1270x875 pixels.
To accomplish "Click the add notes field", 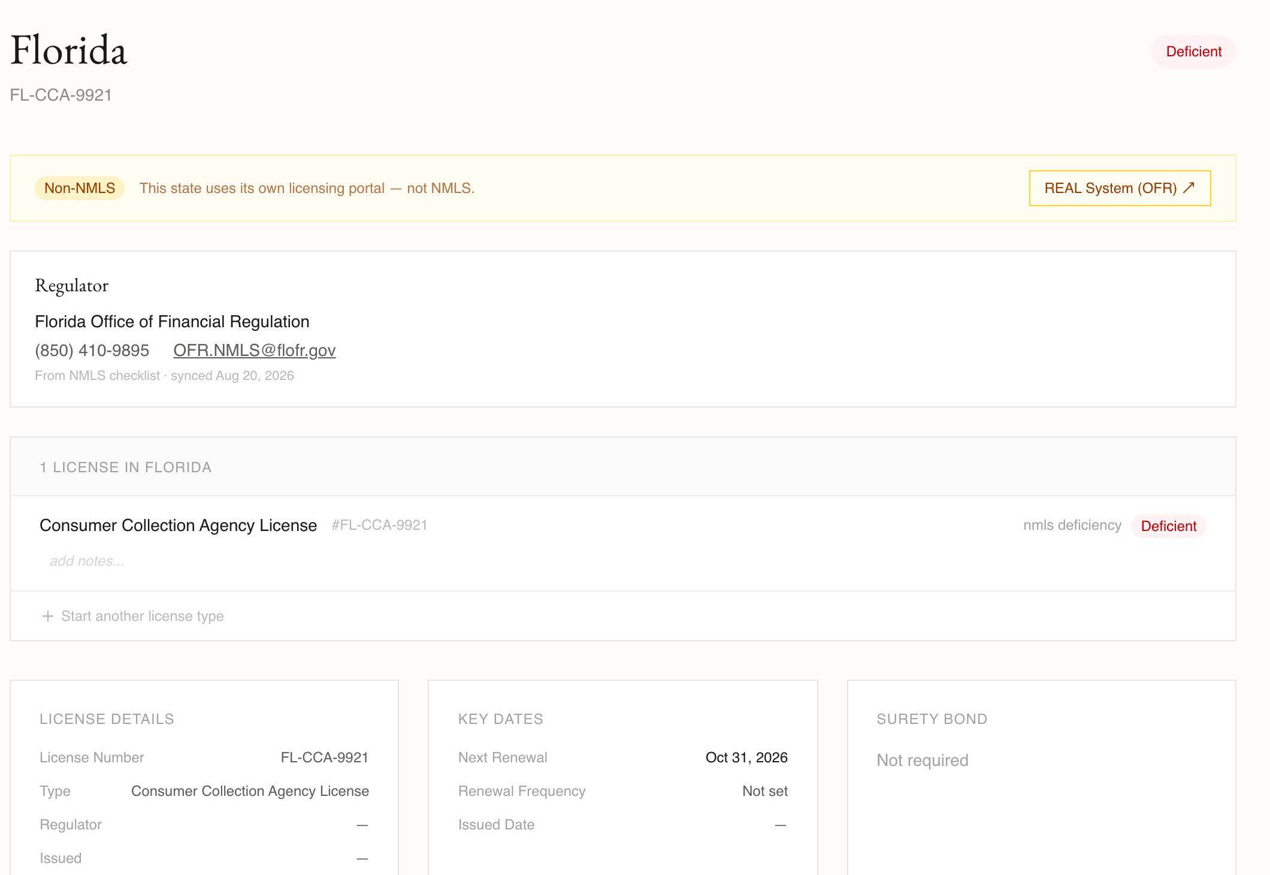I will (87, 561).
